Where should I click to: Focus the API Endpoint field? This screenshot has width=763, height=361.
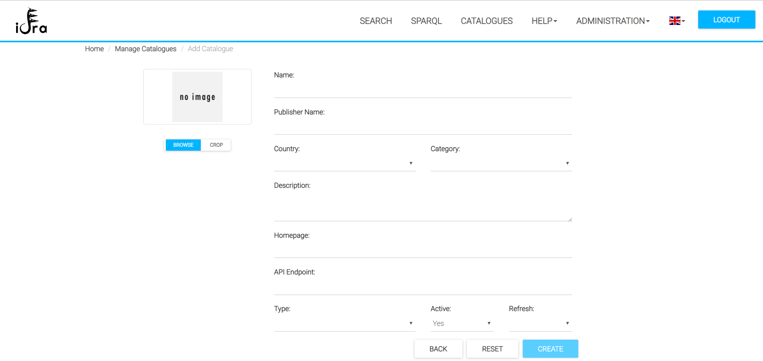[x=423, y=287]
